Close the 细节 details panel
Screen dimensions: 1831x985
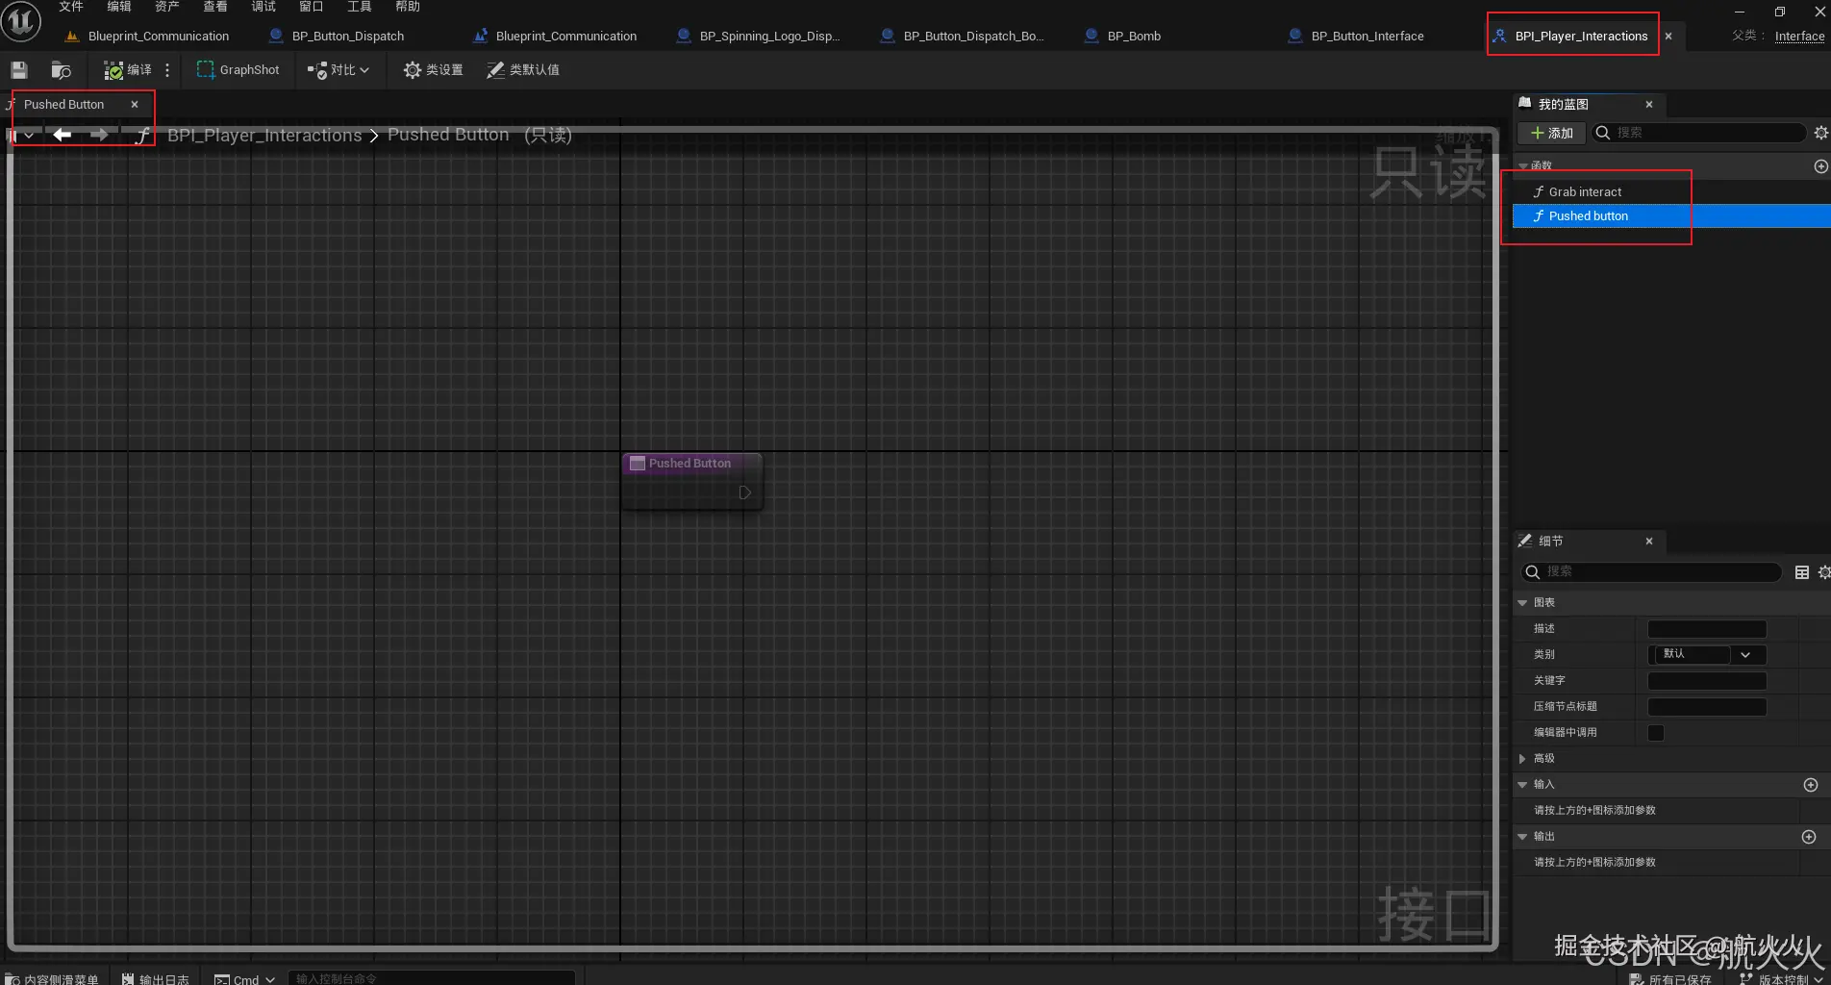(x=1649, y=541)
